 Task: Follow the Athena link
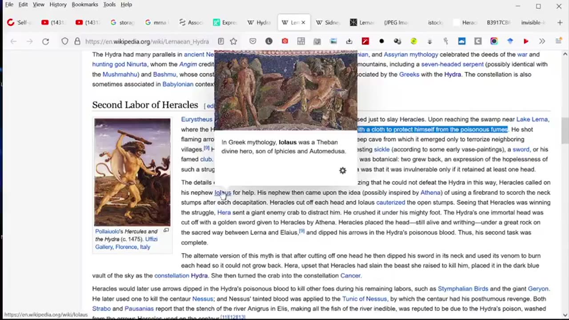coord(430,192)
